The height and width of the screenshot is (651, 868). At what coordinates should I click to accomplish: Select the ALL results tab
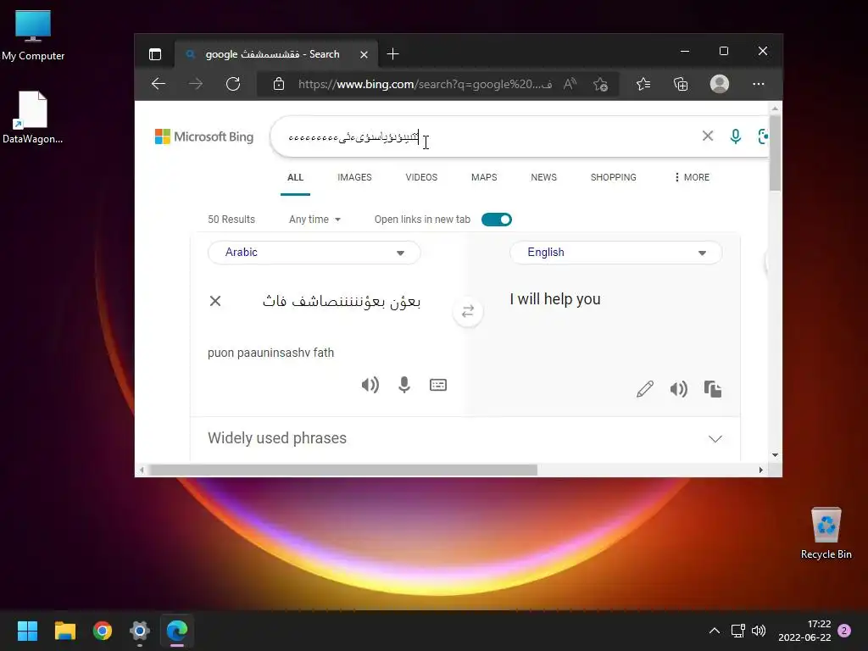click(295, 177)
